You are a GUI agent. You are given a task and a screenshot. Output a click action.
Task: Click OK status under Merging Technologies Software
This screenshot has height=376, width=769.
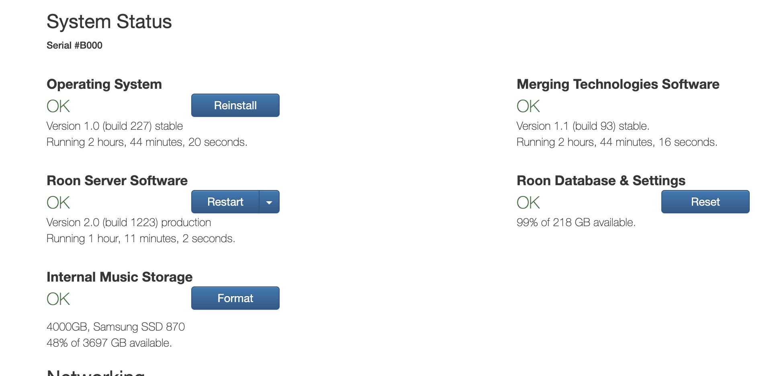528,106
